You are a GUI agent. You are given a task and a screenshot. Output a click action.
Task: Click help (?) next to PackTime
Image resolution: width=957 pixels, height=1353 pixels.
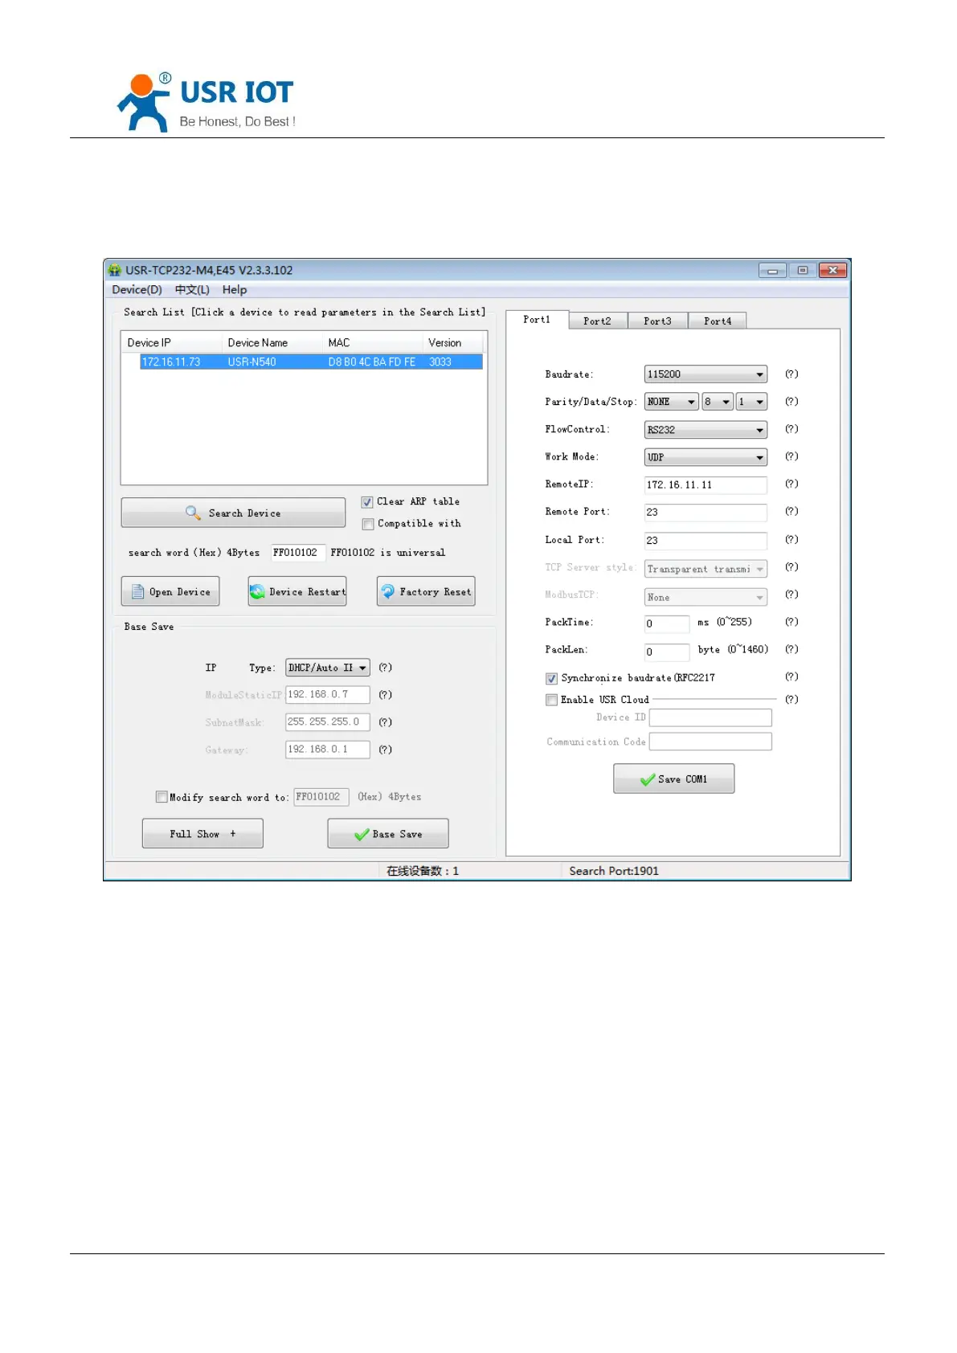(791, 621)
